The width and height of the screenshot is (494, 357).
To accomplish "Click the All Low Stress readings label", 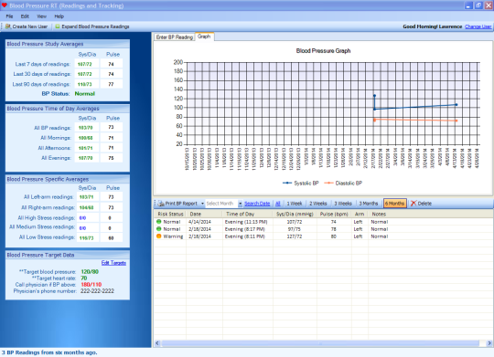I will pos(47,237).
